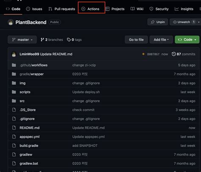View the 2 branches link
This screenshot has width=201, height=172.
(52, 40)
